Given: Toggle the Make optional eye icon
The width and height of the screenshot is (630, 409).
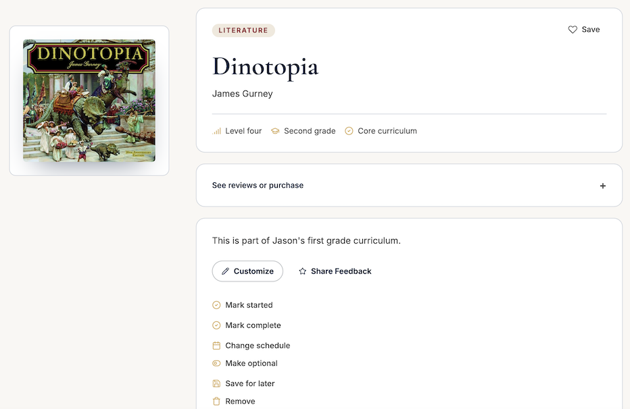Looking at the screenshot, I should point(216,363).
